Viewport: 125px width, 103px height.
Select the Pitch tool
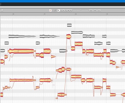(61, 11)
